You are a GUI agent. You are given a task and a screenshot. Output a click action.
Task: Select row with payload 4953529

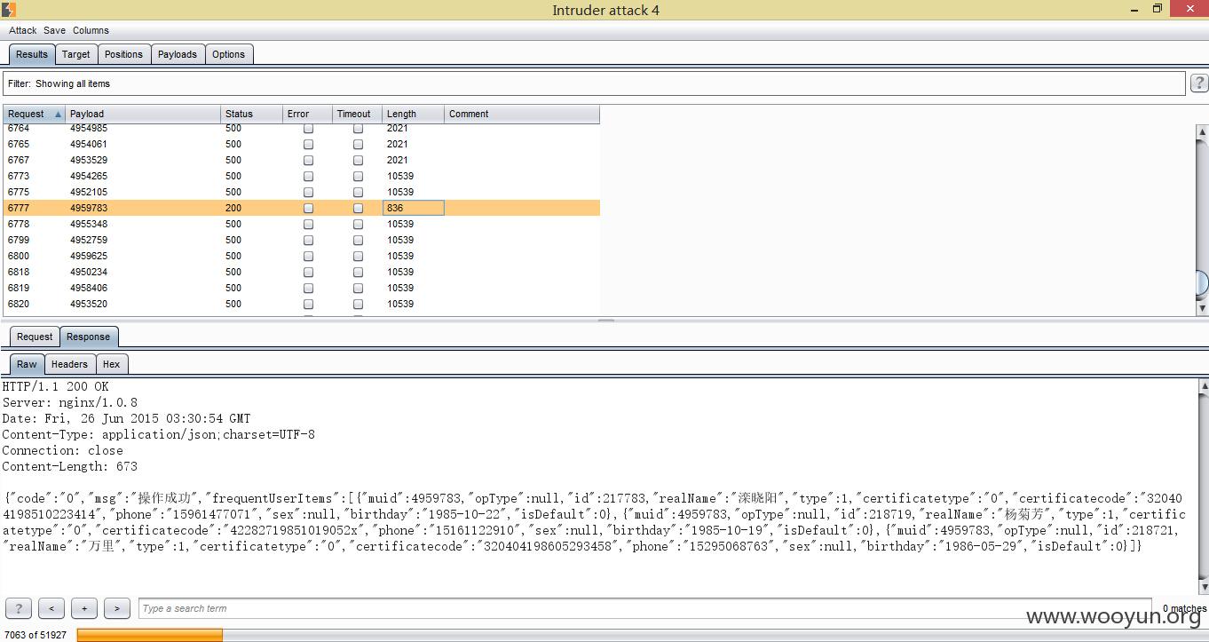coord(301,160)
